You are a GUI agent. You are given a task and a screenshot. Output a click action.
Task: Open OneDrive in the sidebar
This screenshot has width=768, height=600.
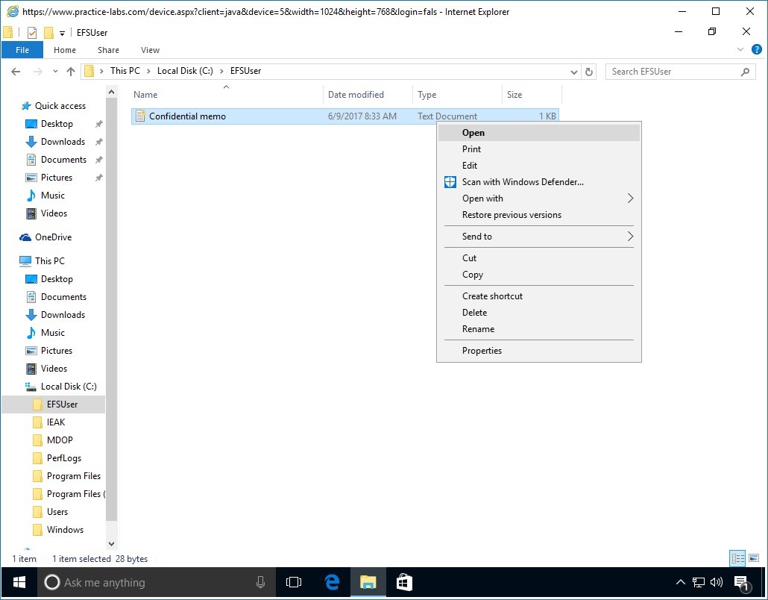click(54, 237)
